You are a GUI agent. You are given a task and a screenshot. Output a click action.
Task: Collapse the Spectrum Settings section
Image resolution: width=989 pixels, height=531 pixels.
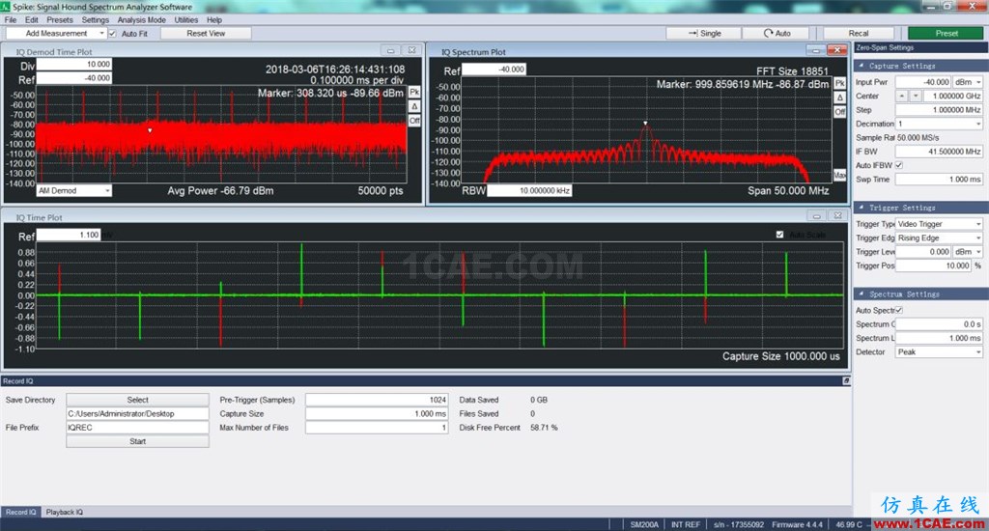point(862,293)
